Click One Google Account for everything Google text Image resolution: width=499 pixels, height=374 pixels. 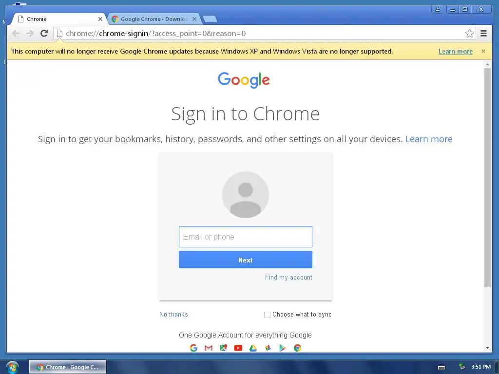(245, 335)
